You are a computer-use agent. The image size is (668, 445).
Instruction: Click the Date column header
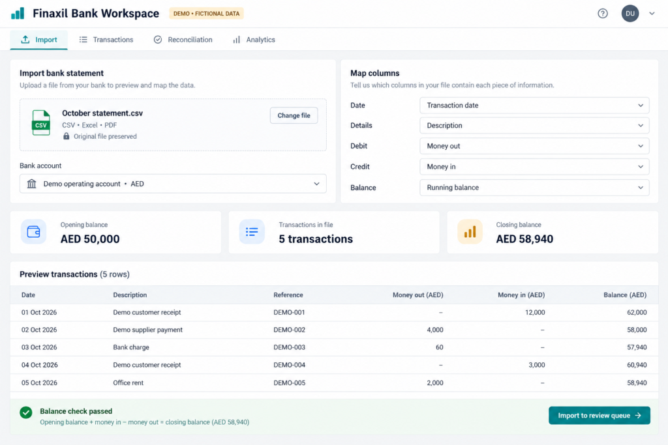28,295
